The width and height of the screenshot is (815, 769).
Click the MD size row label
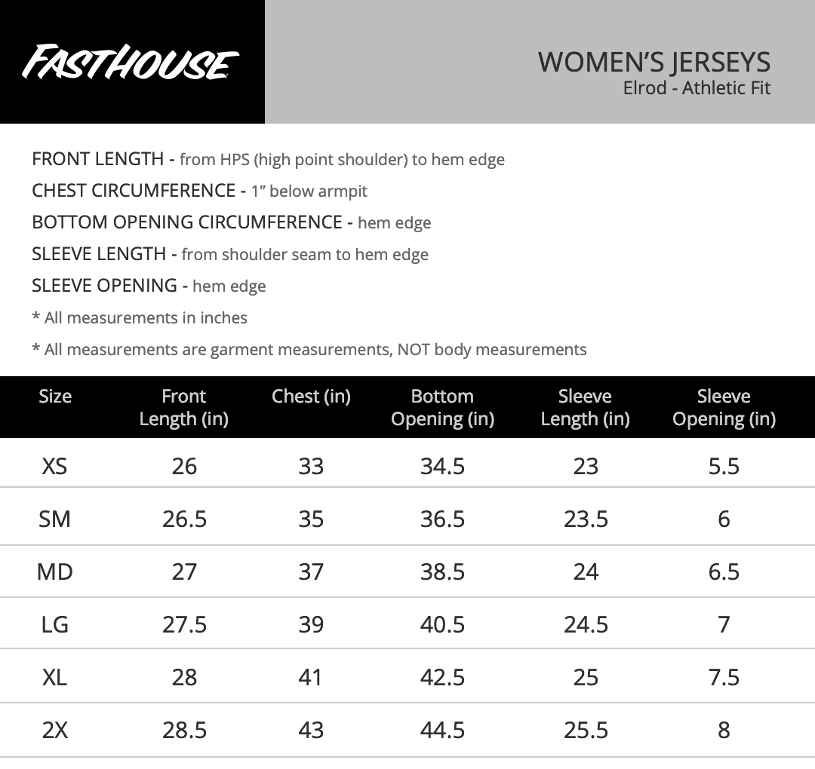(x=54, y=571)
